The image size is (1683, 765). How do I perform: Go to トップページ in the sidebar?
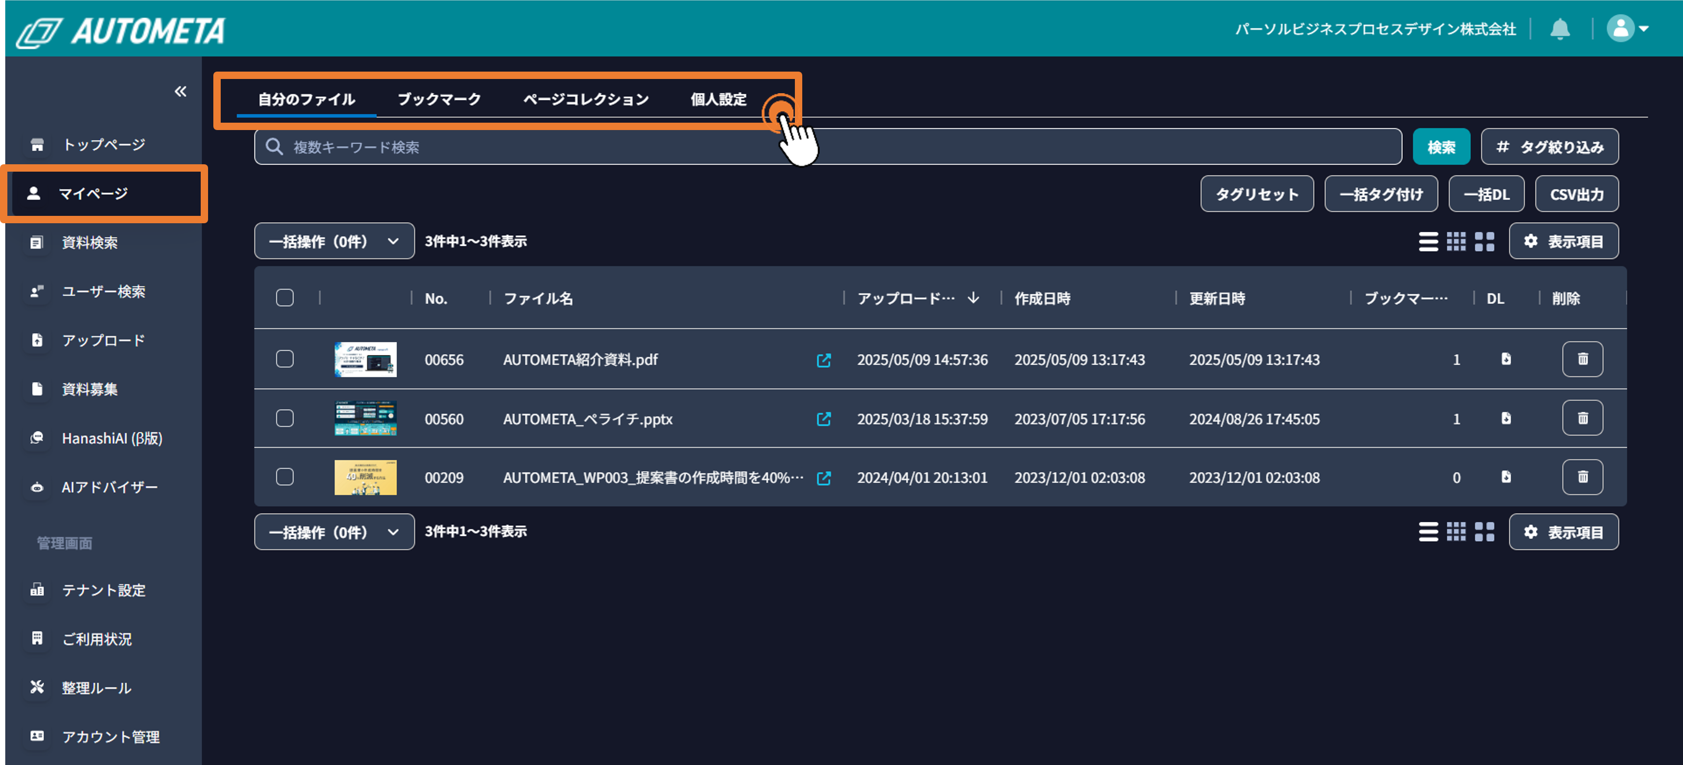coord(104,144)
